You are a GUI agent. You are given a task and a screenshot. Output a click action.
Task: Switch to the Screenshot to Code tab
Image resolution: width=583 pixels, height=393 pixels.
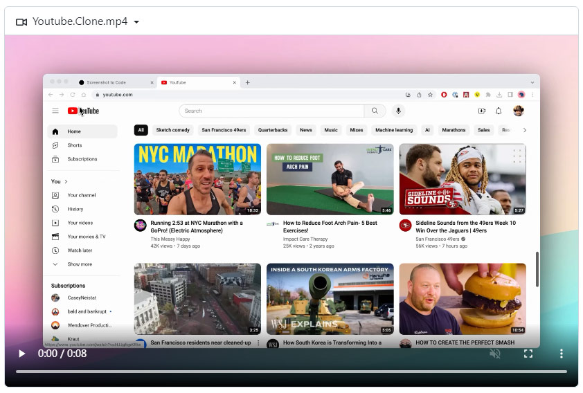tap(111, 82)
